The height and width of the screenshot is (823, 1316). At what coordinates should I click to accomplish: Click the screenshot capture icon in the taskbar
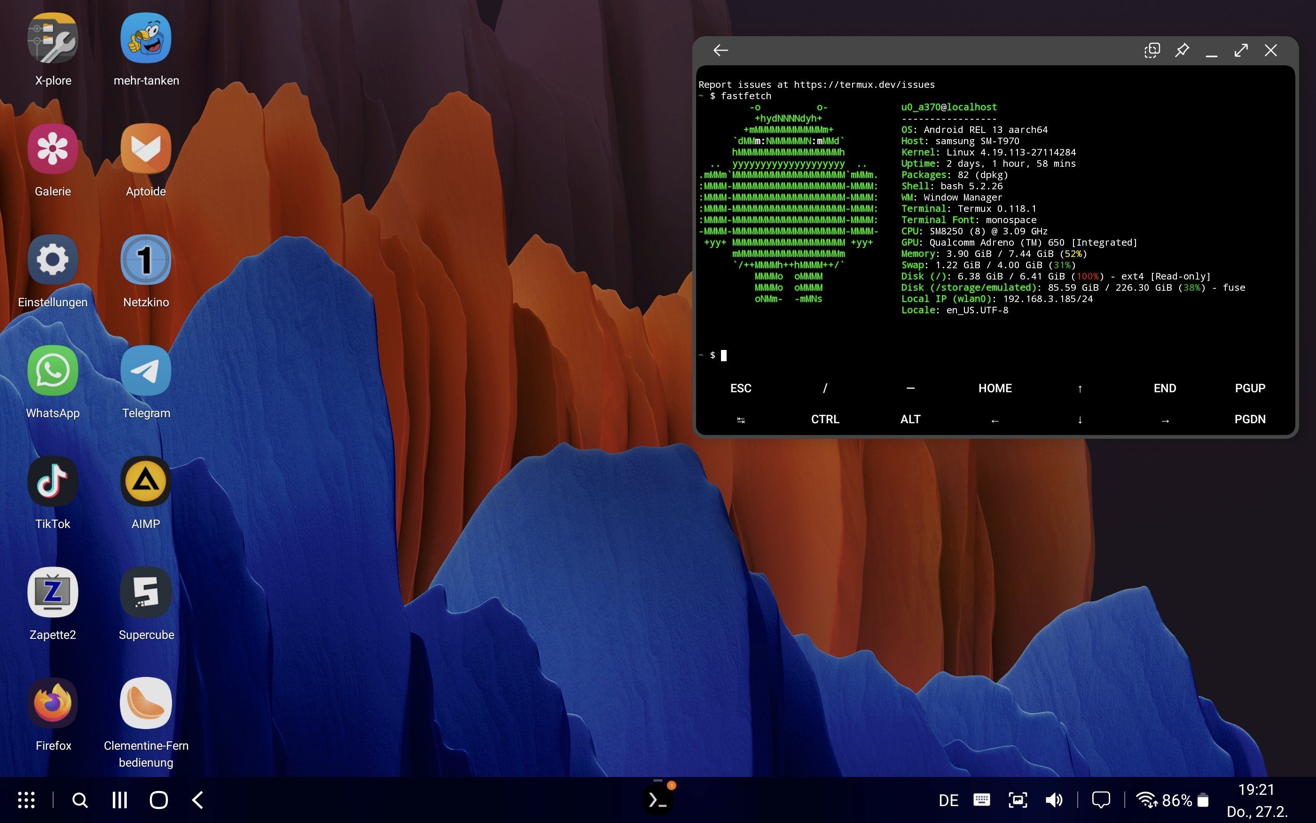point(1018,799)
